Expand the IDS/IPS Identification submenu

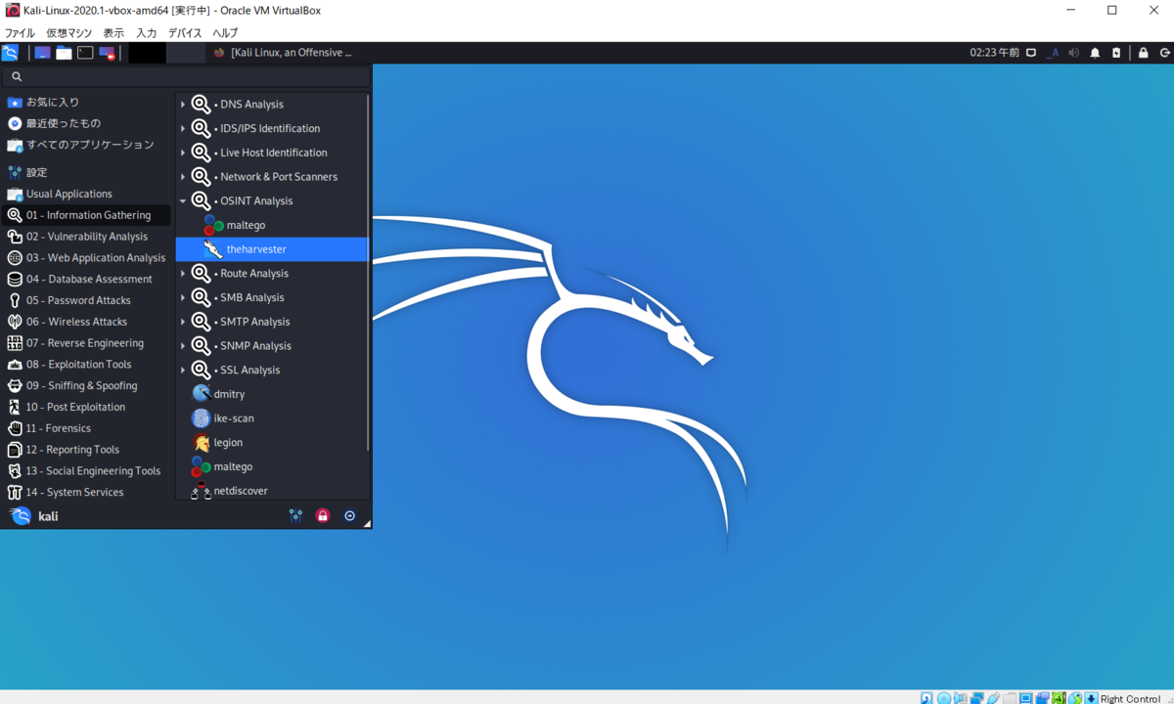(270, 128)
